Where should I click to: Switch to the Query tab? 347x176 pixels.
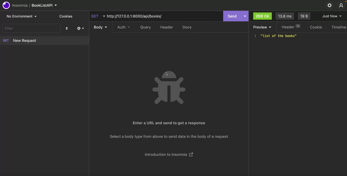(x=145, y=27)
